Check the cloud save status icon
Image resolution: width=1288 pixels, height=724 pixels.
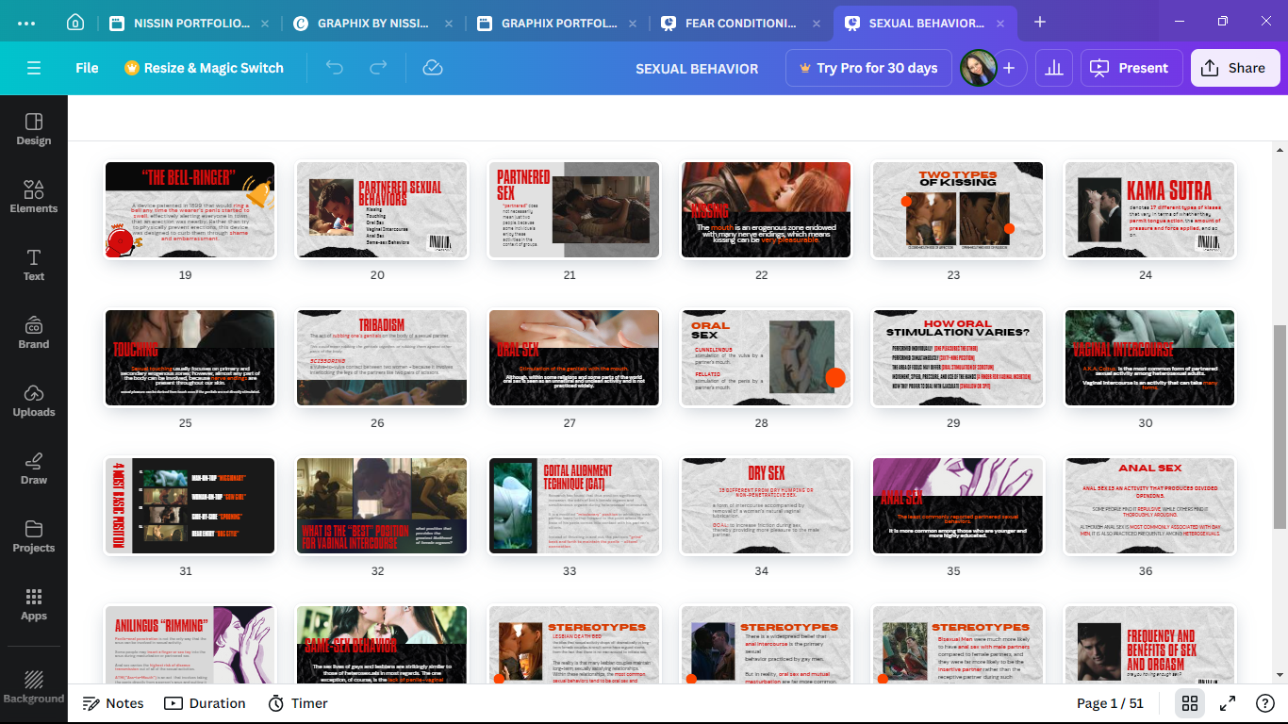433,68
